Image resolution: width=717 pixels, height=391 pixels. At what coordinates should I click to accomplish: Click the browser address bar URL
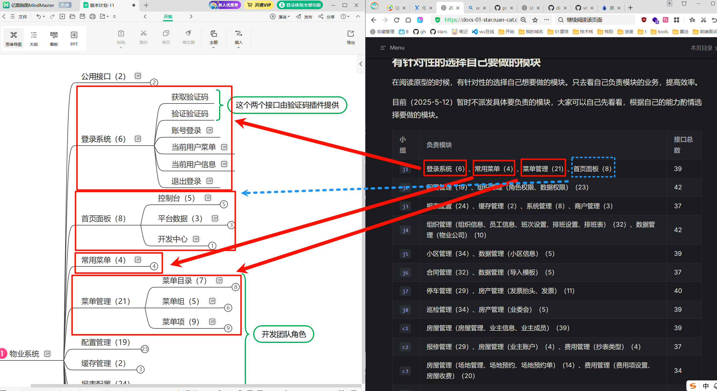coord(481,20)
